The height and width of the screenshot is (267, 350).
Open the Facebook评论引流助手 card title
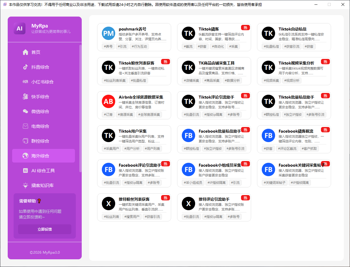pos(140,165)
